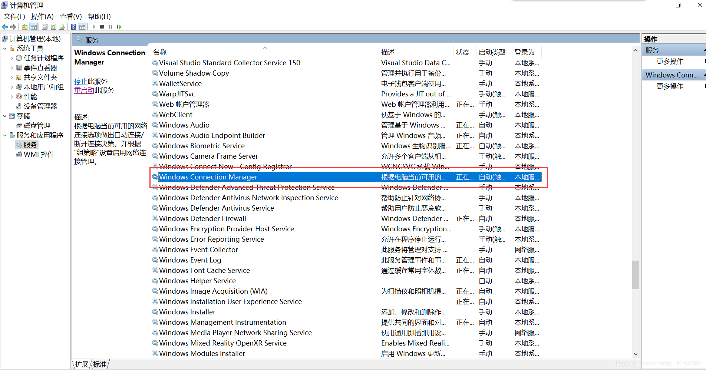Image resolution: width=706 pixels, height=370 pixels.
Task: Switch to the 标准 tab
Action: pos(100,364)
